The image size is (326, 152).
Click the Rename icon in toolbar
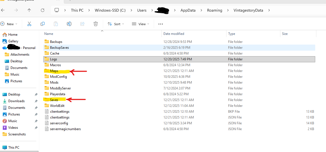tap(69, 24)
